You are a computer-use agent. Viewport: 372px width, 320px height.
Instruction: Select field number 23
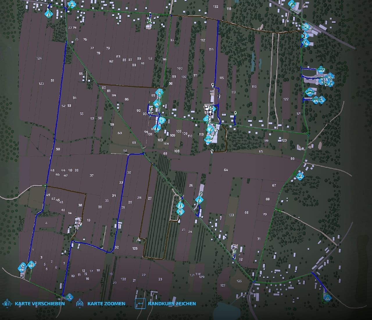pos(160,279)
